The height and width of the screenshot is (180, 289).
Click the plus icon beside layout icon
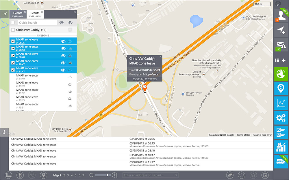pos(284,60)
